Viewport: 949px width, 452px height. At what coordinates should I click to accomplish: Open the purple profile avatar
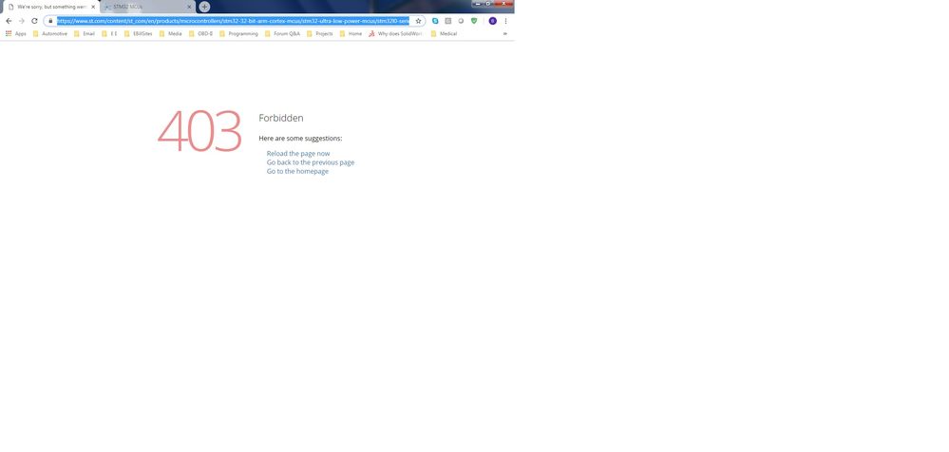tap(493, 21)
